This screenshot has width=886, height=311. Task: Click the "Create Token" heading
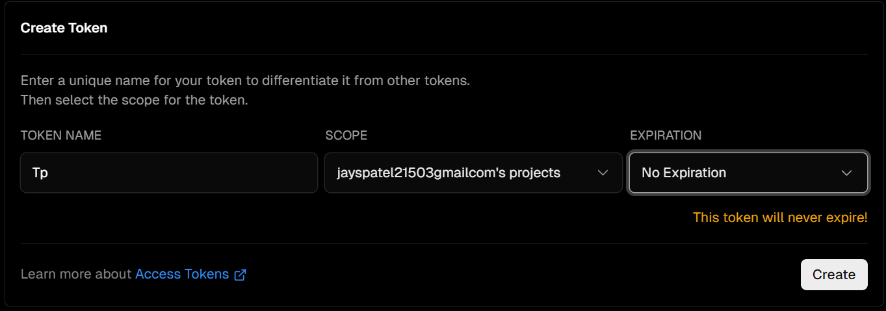click(x=64, y=28)
